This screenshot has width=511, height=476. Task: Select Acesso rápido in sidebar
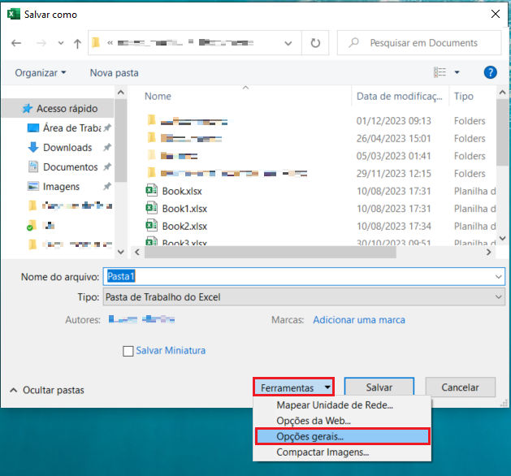[x=58, y=108]
